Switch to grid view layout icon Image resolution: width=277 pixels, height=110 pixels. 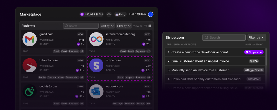[x=150, y=26]
